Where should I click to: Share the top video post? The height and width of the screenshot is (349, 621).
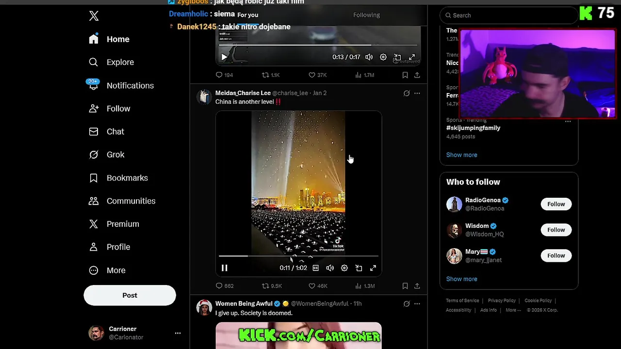point(417,75)
